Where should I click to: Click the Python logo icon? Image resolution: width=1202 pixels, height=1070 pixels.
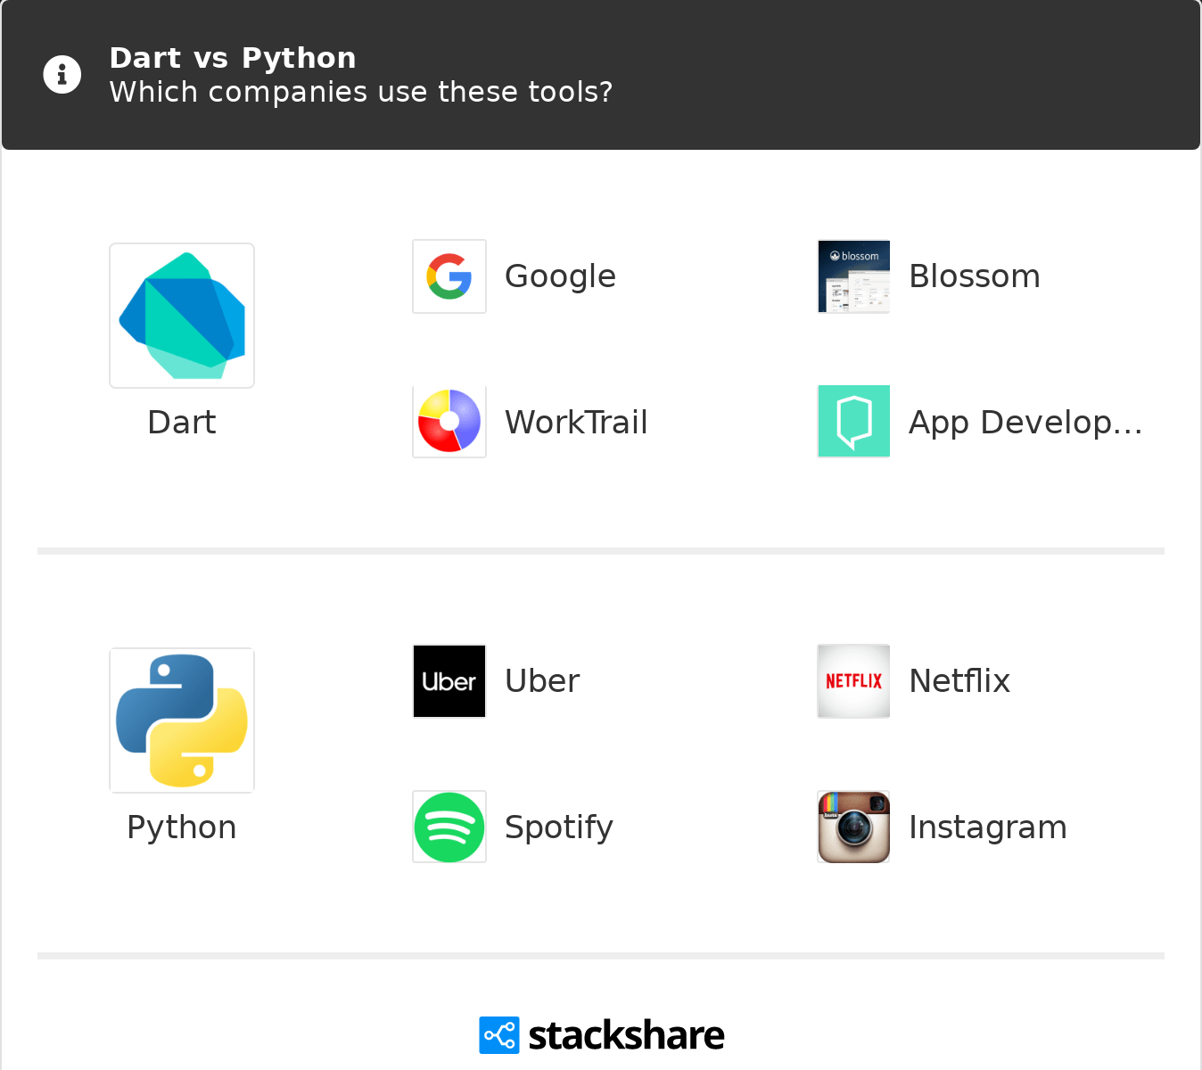coord(182,720)
